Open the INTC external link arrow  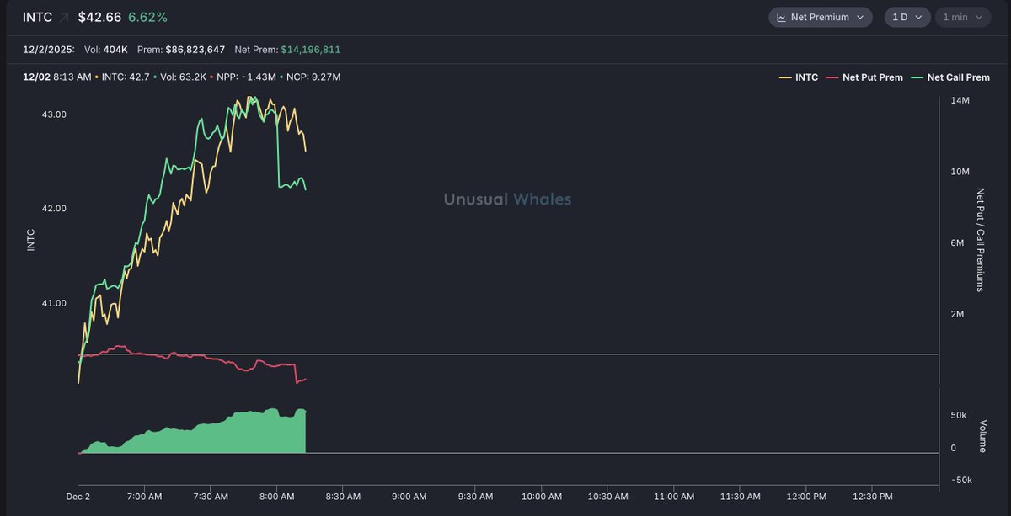tap(65, 17)
